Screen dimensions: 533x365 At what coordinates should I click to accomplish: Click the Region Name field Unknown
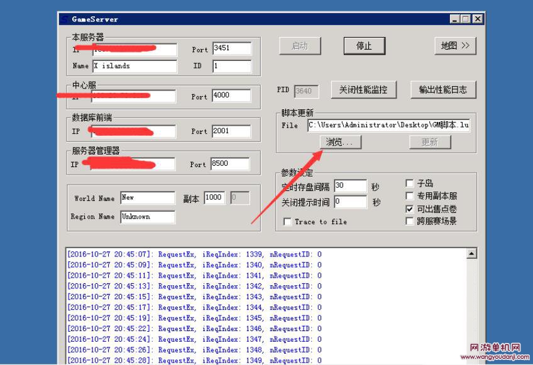(148, 217)
